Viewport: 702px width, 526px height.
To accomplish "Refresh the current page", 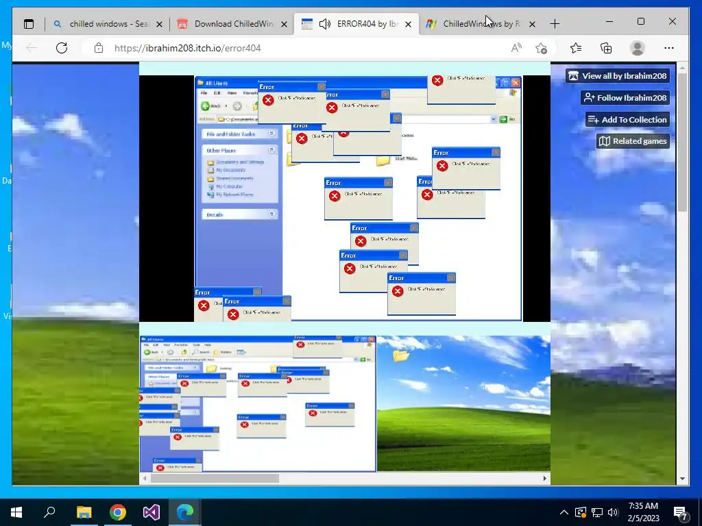I will coord(62,48).
